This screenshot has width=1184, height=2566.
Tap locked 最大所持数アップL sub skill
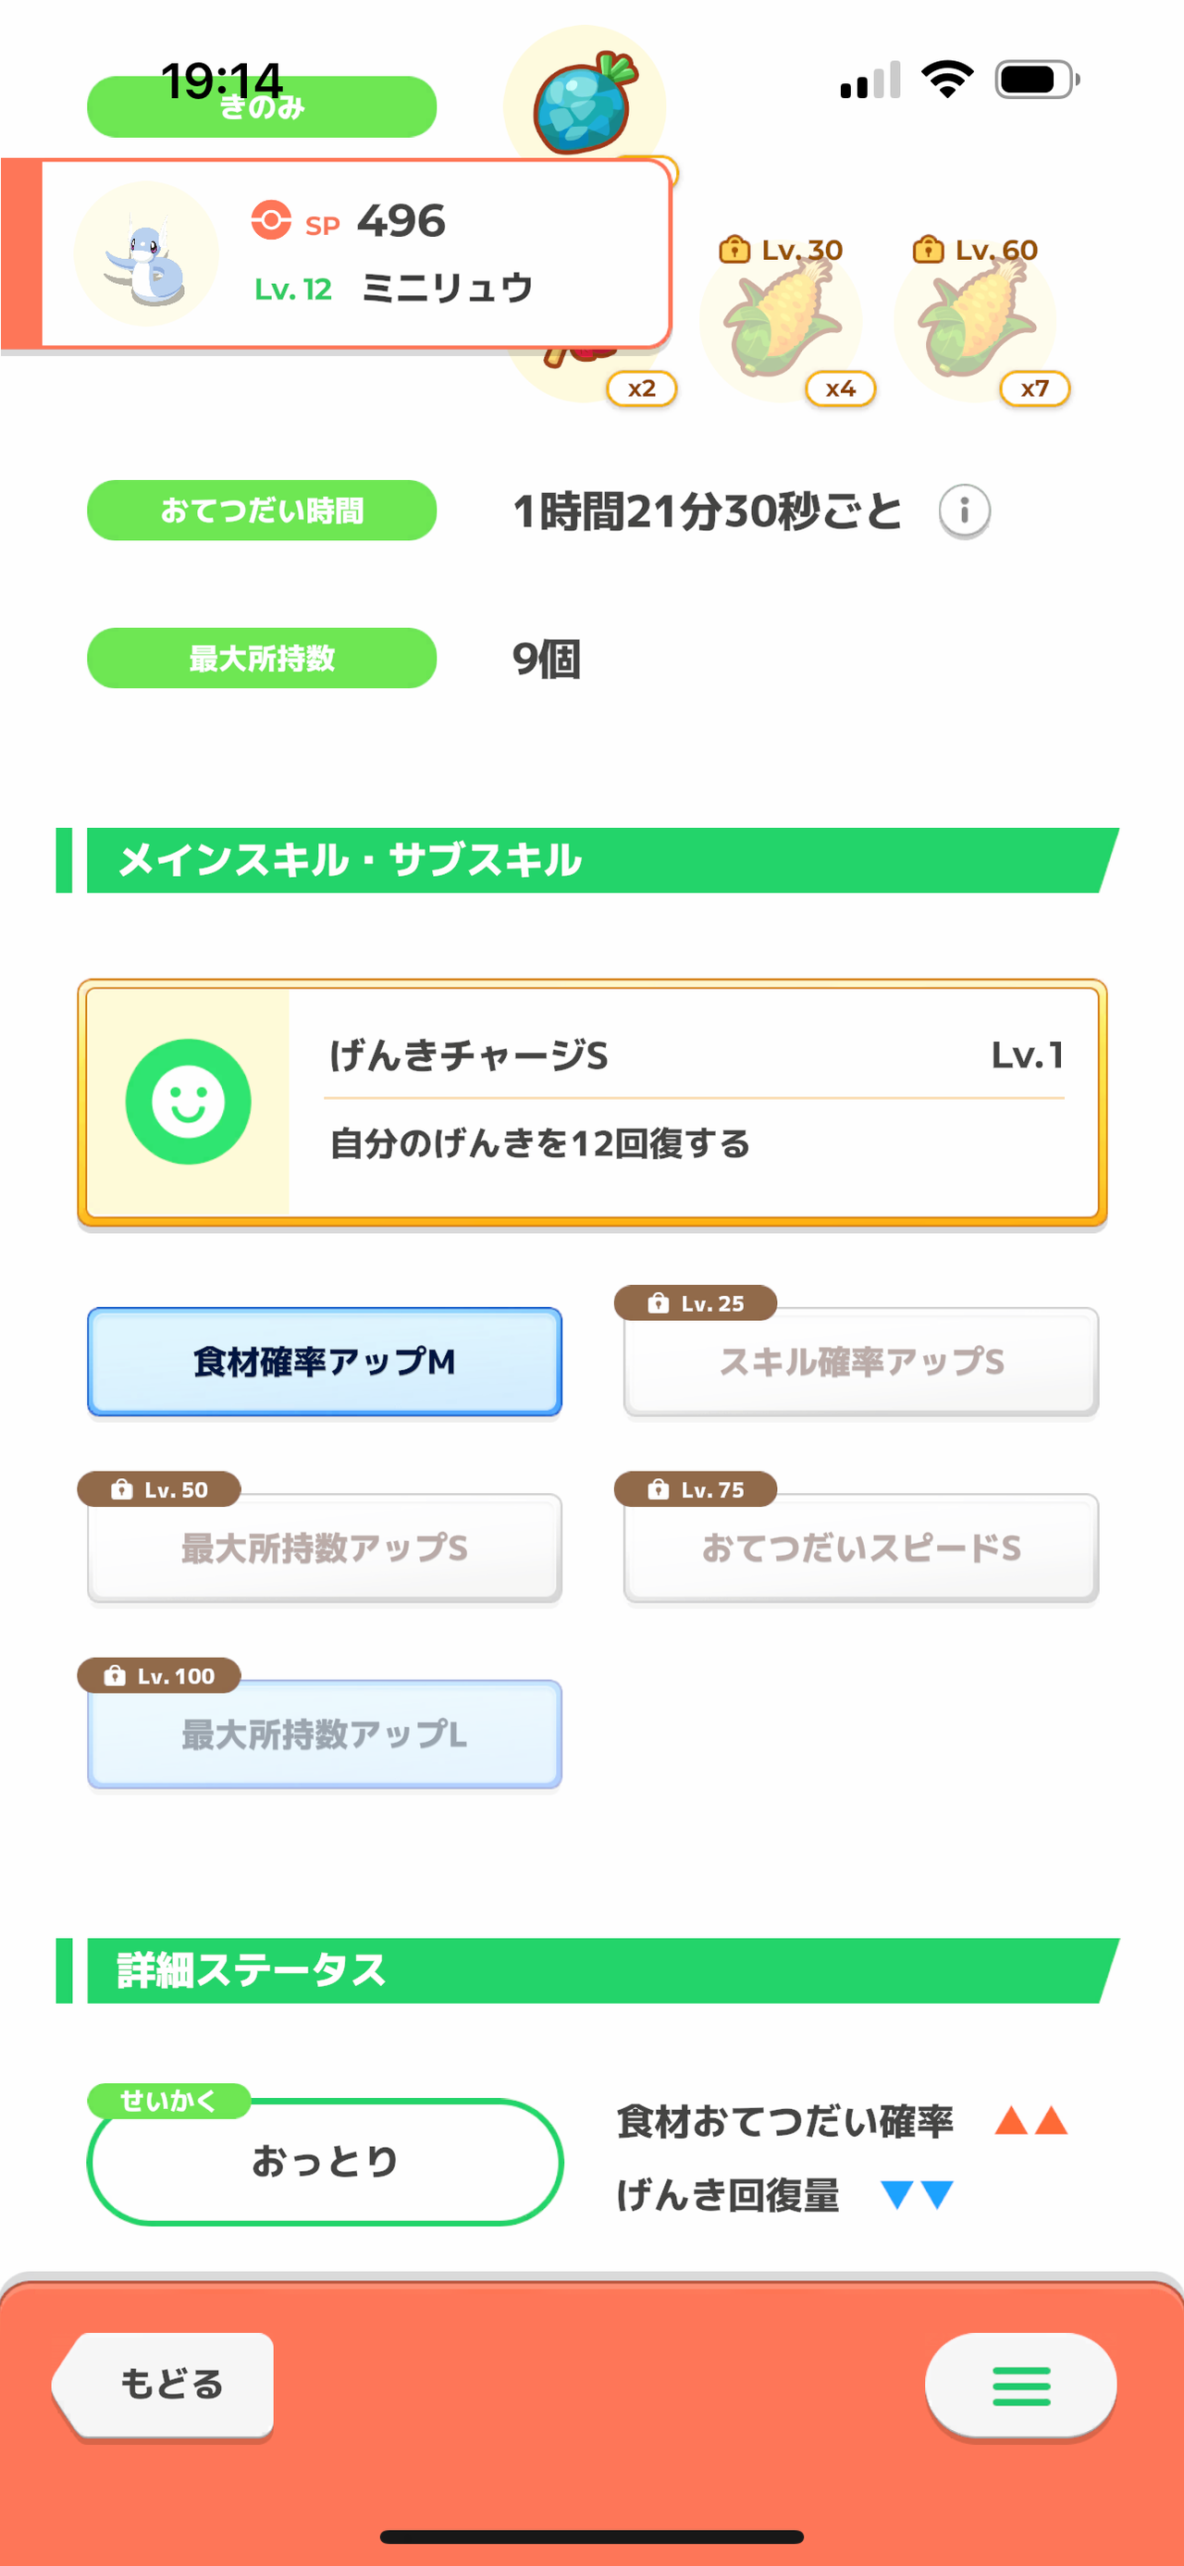point(325,1734)
